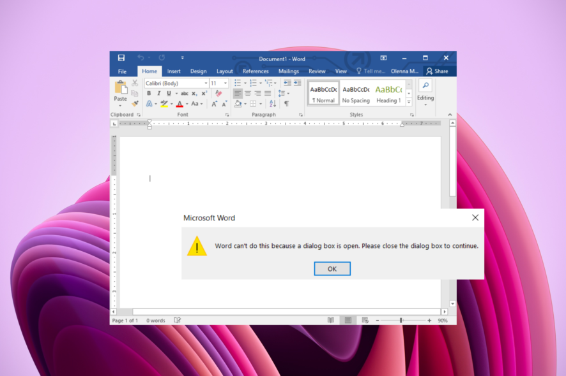Switch to the Mailings tab
Image resolution: width=566 pixels, height=376 pixels.
(289, 71)
